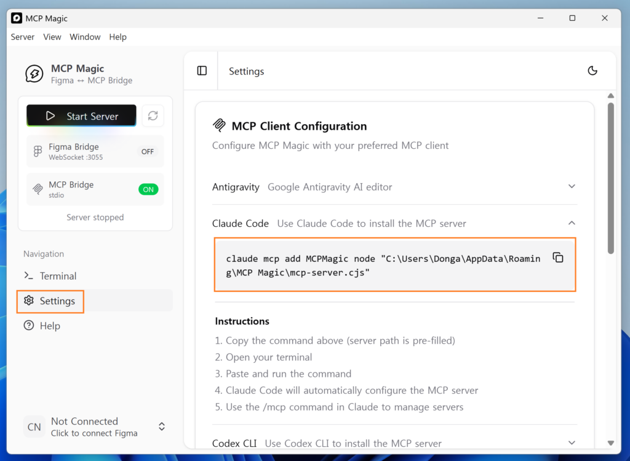Click the MCP Bridge stdio icon

pyautogui.click(x=38, y=189)
